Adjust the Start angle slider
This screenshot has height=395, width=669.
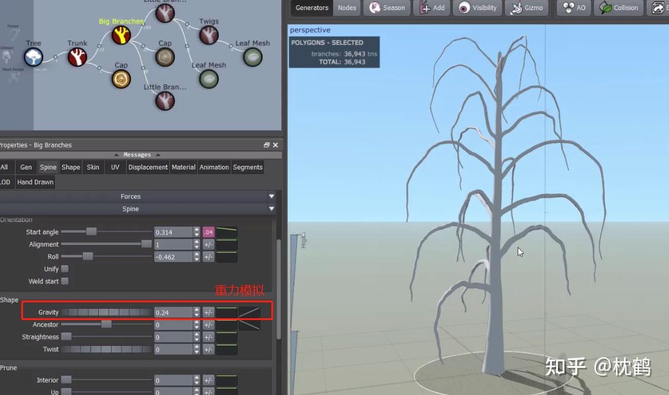91,231
